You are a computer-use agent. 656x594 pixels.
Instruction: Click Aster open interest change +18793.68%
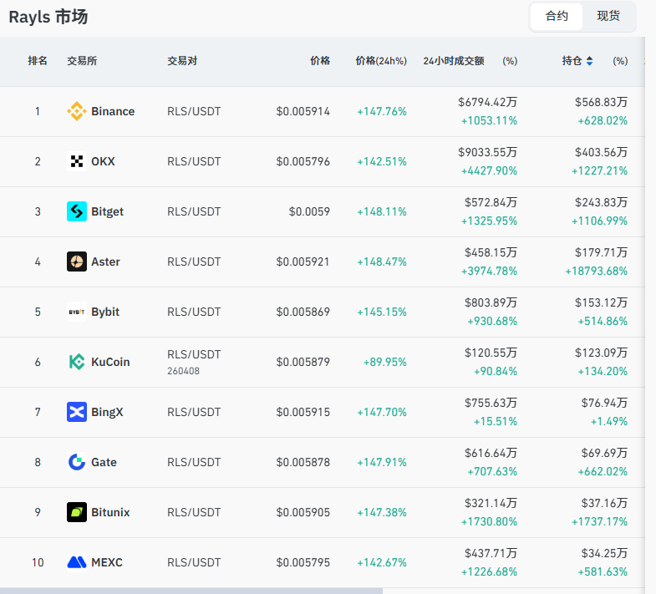(x=596, y=271)
